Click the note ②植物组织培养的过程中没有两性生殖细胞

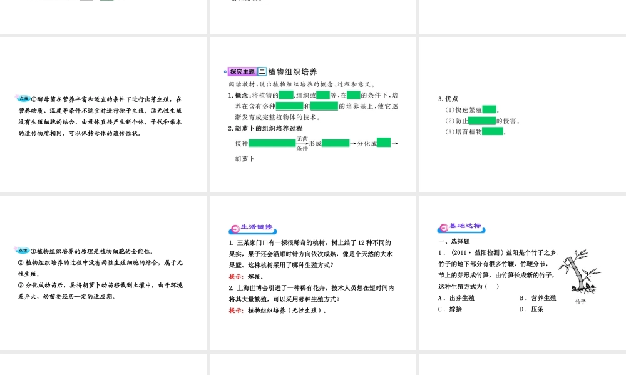tap(100, 268)
